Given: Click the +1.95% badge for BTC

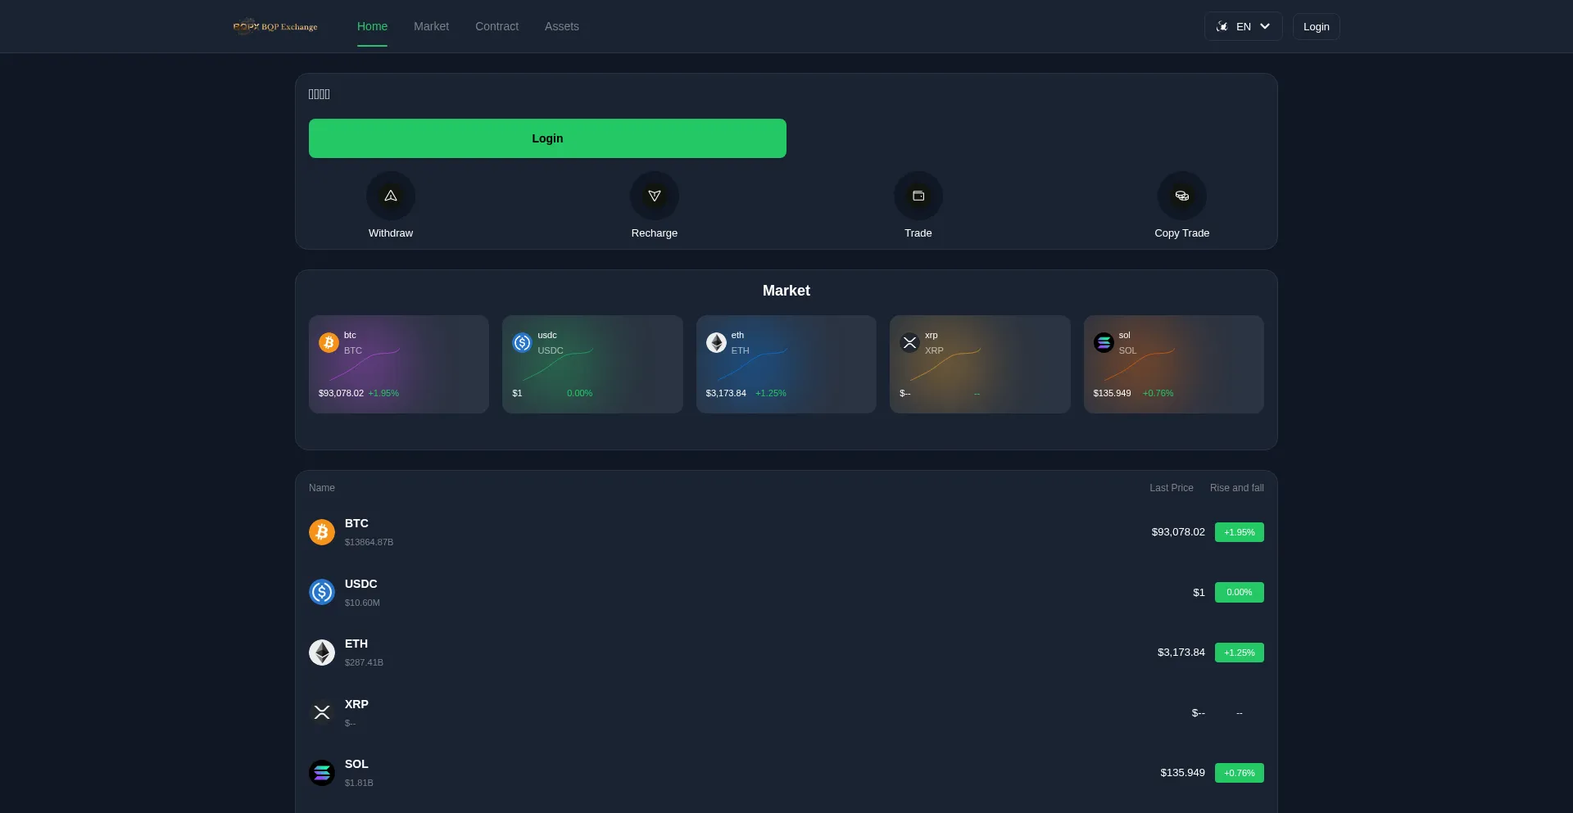Looking at the screenshot, I should 1239,532.
